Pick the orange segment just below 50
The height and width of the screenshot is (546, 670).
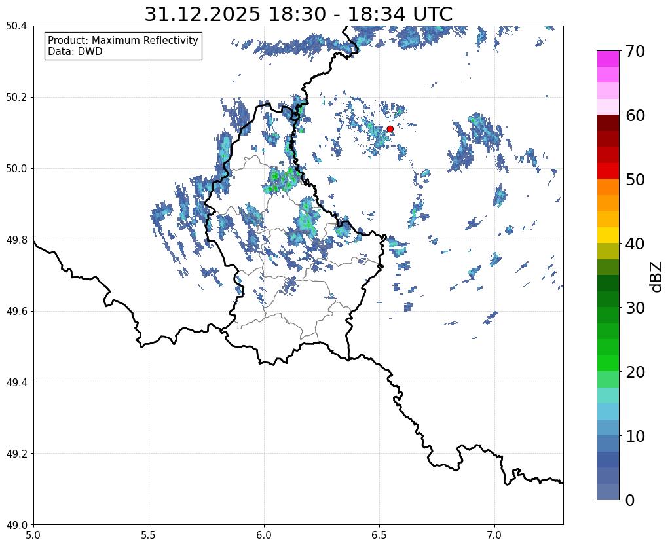[608, 187]
